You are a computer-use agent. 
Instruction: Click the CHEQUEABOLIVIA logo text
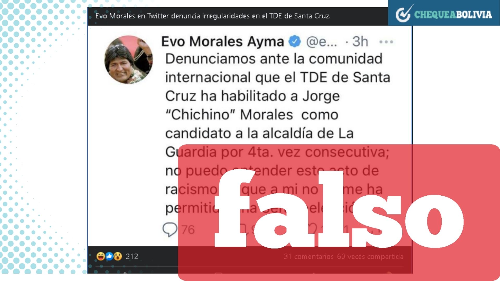(x=453, y=15)
